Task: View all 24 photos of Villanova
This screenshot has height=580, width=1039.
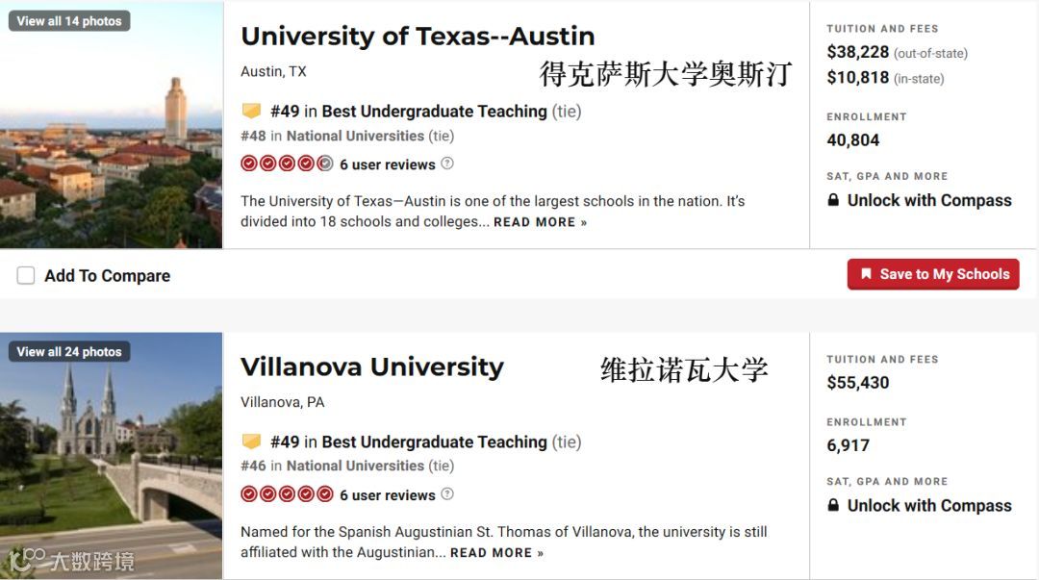Action: pyautogui.click(x=69, y=351)
